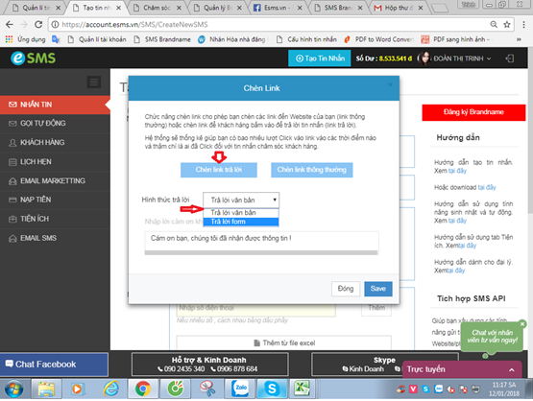
Task: Close the green chat bubble popup
Action: click(522, 324)
